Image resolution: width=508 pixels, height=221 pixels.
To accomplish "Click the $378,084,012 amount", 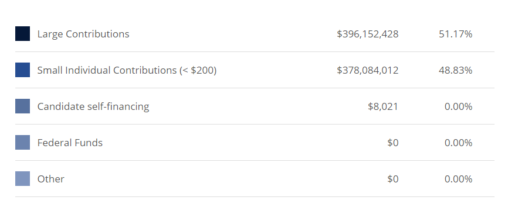I will tap(368, 70).
